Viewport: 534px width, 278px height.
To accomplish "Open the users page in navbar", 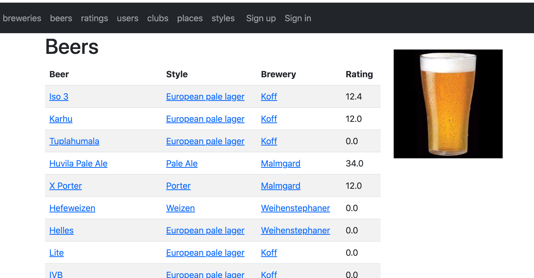I will coord(128,18).
